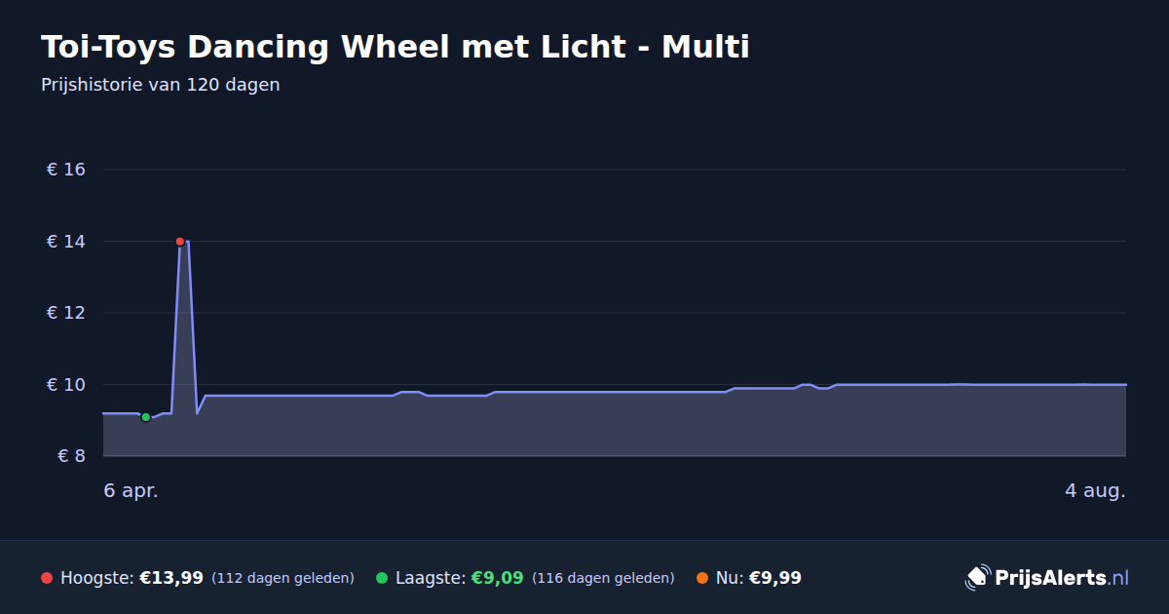Click the orange dot next to Nu
The image size is (1169, 614).
pos(702,578)
